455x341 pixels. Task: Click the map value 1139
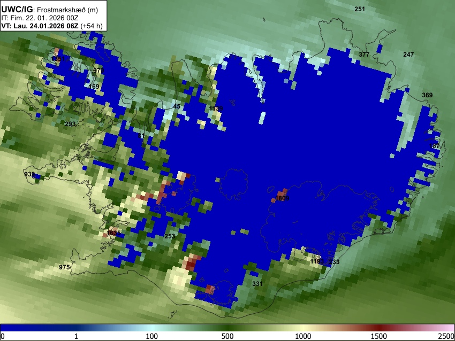[x=216, y=108]
